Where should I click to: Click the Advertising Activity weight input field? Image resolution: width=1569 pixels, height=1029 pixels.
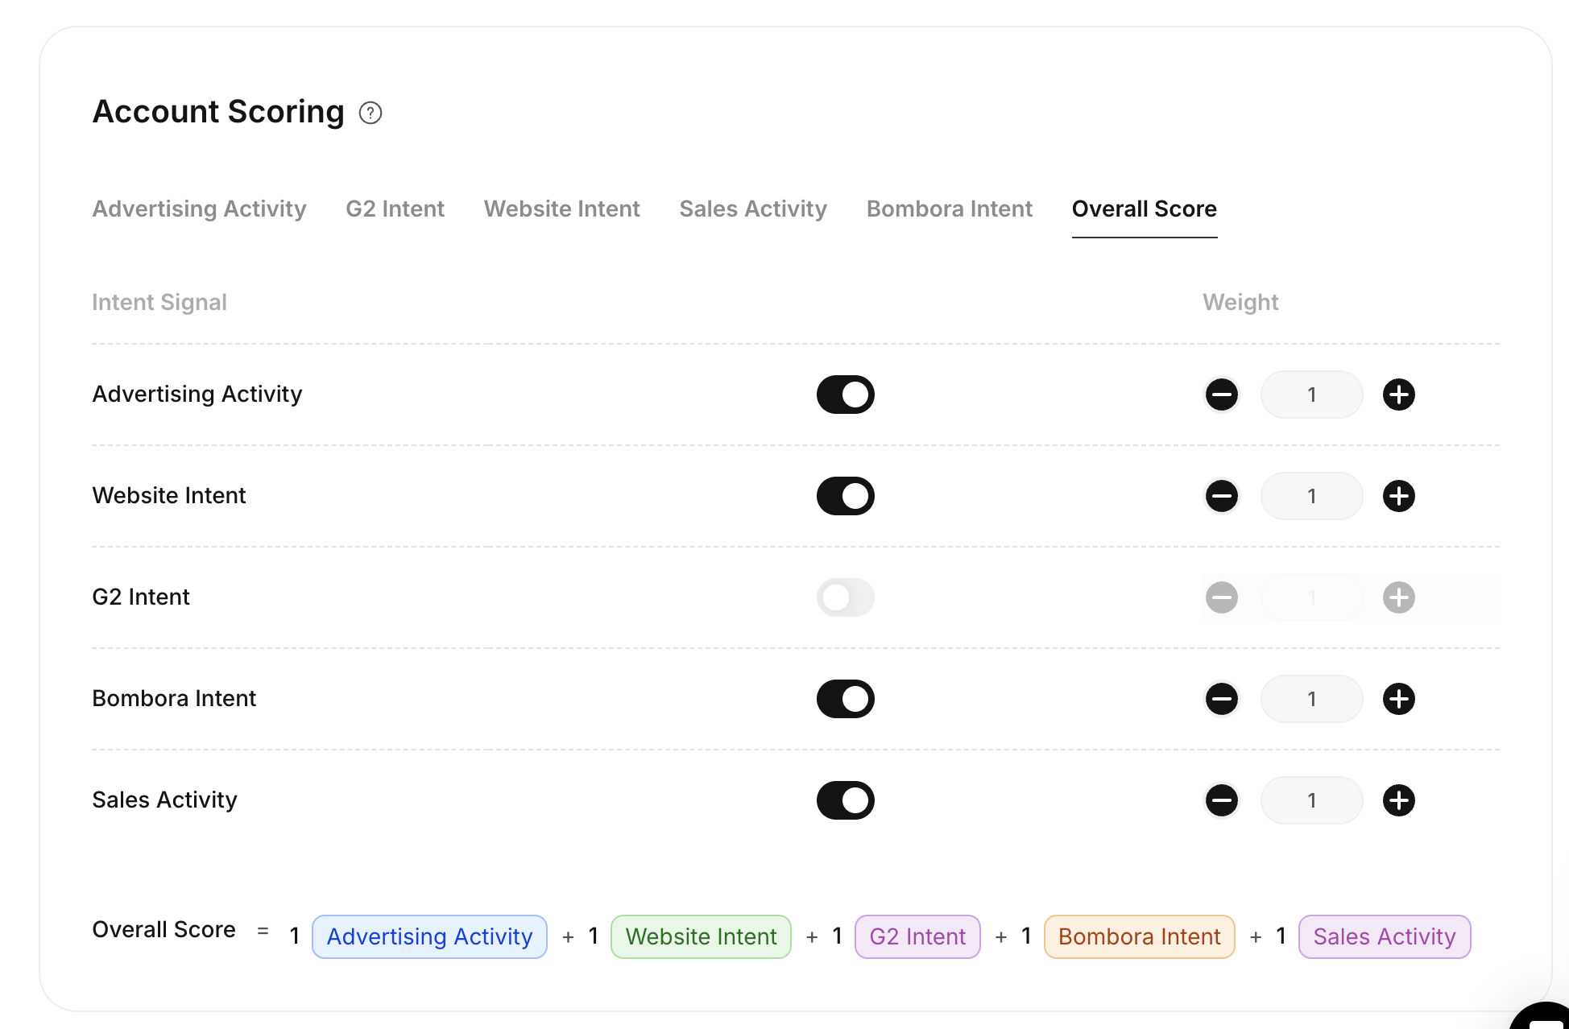(x=1310, y=395)
